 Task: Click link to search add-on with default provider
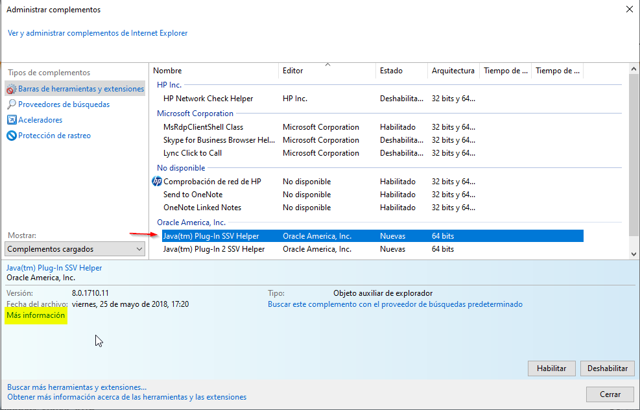(x=395, y=304)
